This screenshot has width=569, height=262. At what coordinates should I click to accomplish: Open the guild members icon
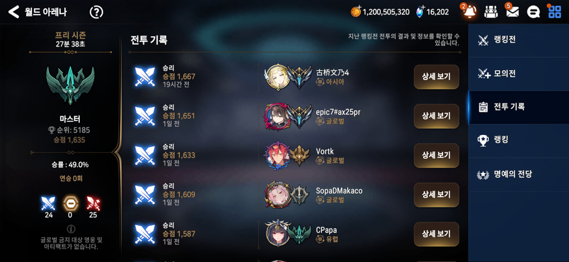[491, 12]
